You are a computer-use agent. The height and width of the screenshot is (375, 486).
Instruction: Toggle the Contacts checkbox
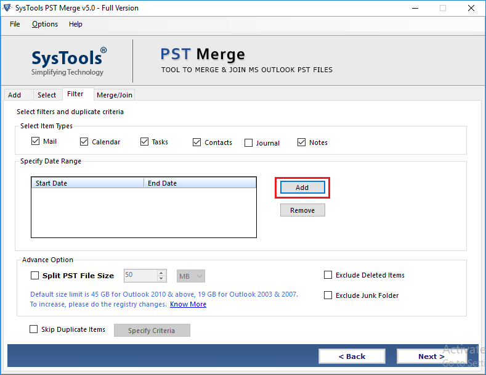pos(197,142)
